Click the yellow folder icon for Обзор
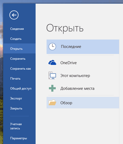The image size is (123, 144). pos(52,102)
